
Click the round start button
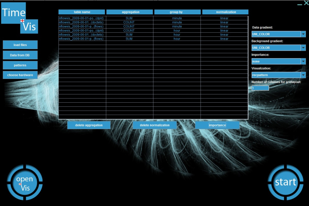click(285, 182)
